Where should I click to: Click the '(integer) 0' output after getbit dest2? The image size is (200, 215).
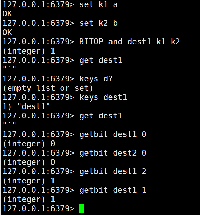[x=29, y=162]
